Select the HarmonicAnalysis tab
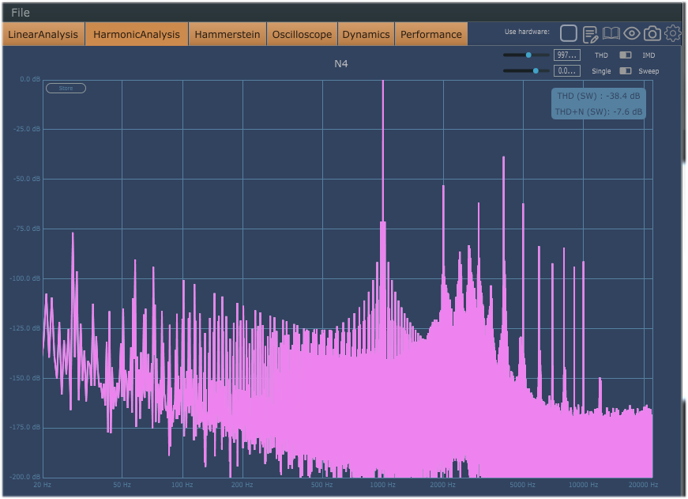This screenshot has width=688, height=499. click(x=137, y=34)
